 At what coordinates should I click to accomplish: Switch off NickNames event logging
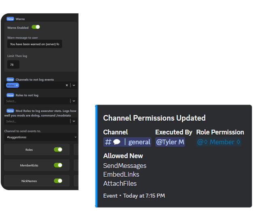(x=58, y=181)
